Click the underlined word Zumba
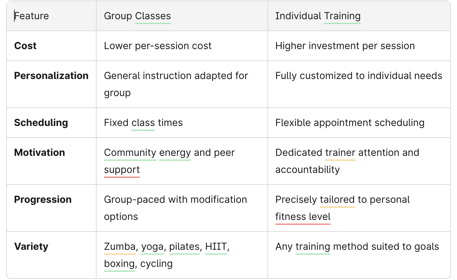The width and height of the screenshot is (457, 280). [x=120, y=246]
